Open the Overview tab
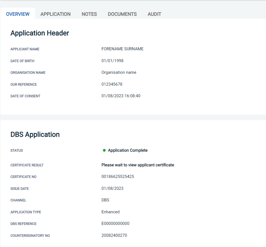 (x=18, y=14)
